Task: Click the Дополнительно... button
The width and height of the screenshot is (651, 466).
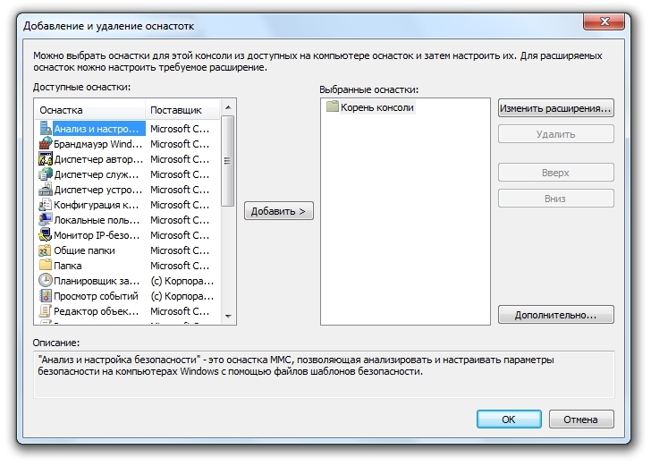Action: pos(555,315)
